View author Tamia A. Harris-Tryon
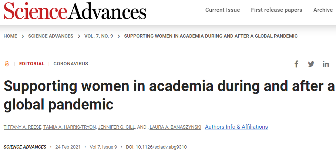This screenshot has height=153, width=336. pos(70,128)
